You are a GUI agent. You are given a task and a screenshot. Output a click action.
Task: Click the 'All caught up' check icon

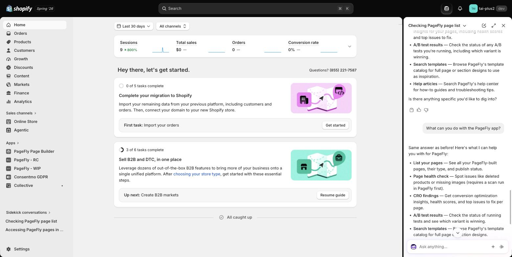(221, 217)
